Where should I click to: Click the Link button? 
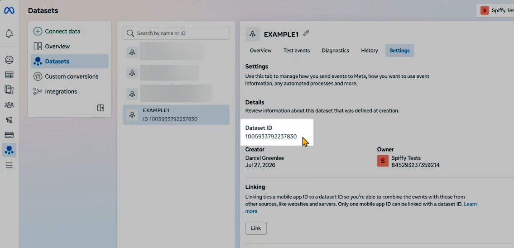[256, 229]
